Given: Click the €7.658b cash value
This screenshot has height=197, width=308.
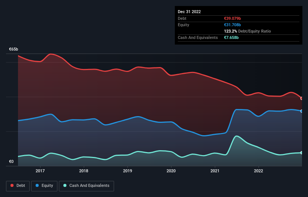Looking at the screenshot, I should (x=231, y=37).
